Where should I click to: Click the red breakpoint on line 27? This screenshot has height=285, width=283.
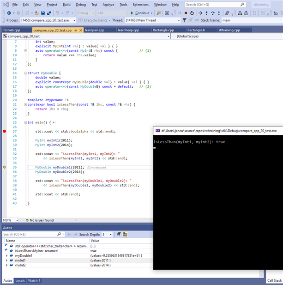point(5,131)
